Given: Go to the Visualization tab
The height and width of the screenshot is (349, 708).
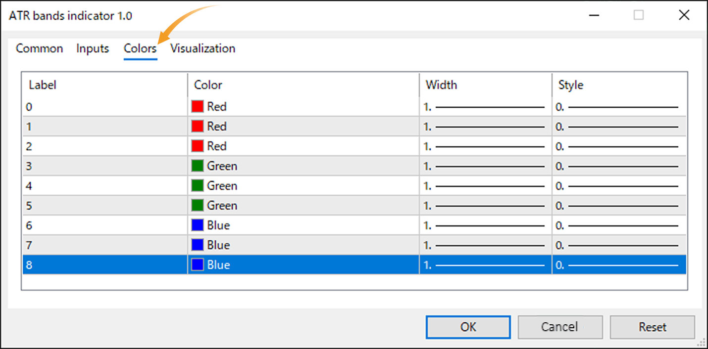Looking at the screenshot, I should [202, 48].
